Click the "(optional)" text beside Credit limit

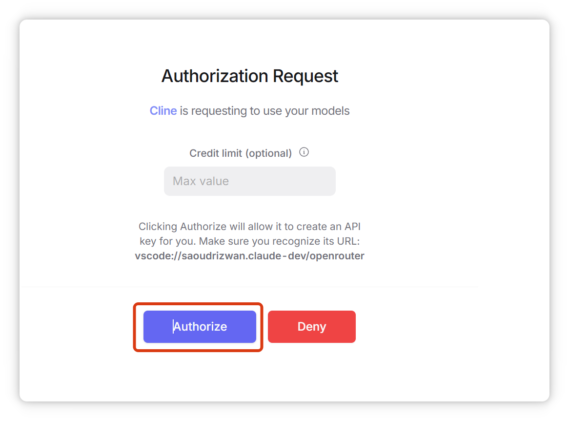(268, 153)
